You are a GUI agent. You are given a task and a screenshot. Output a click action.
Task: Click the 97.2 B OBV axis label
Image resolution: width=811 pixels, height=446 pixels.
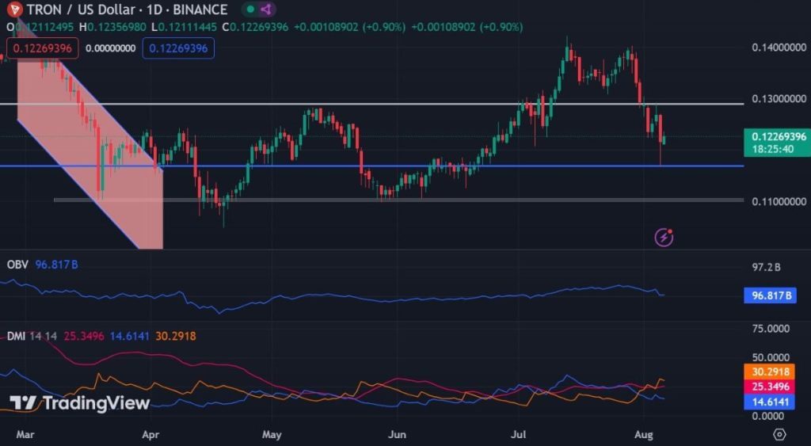tap(766, 268)
